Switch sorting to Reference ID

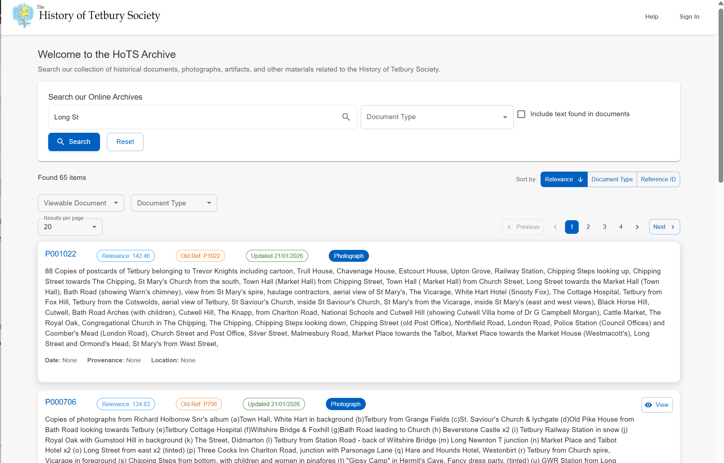658,179
